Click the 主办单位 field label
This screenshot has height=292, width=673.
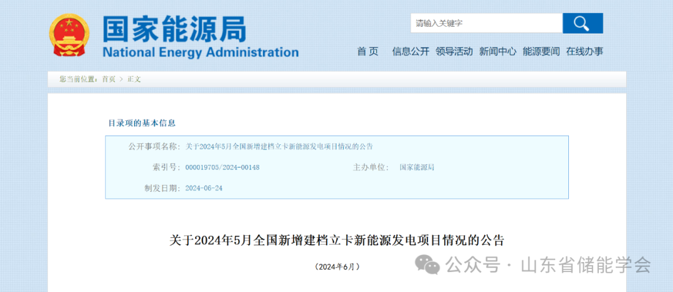371,167
